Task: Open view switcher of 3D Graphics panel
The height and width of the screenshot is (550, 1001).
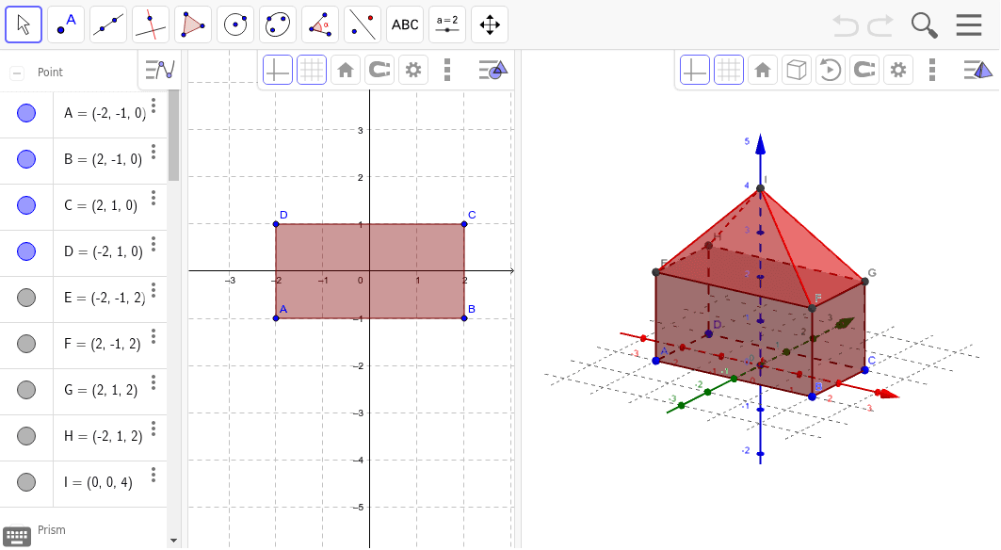Action: coord(978,70)
